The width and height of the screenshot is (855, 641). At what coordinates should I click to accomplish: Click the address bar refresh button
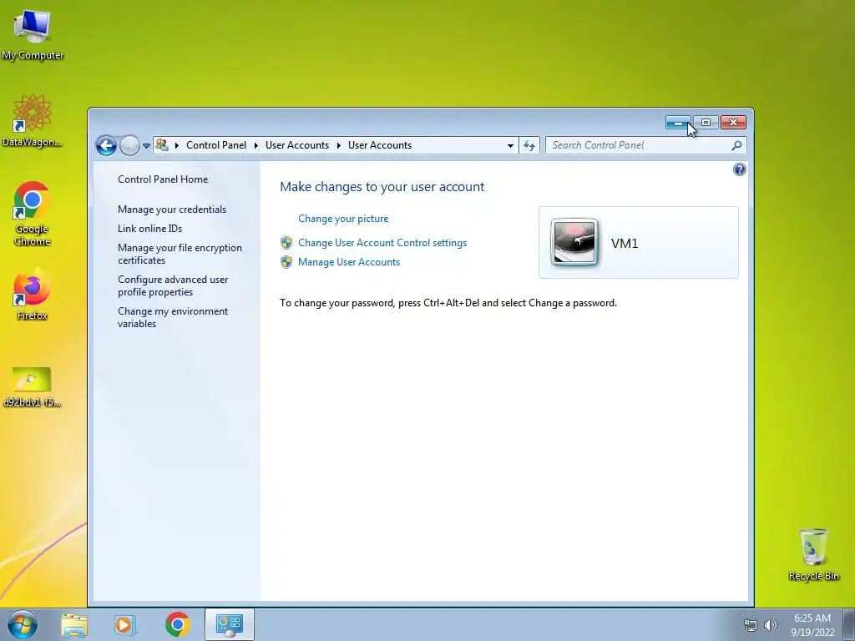point(529,145)
